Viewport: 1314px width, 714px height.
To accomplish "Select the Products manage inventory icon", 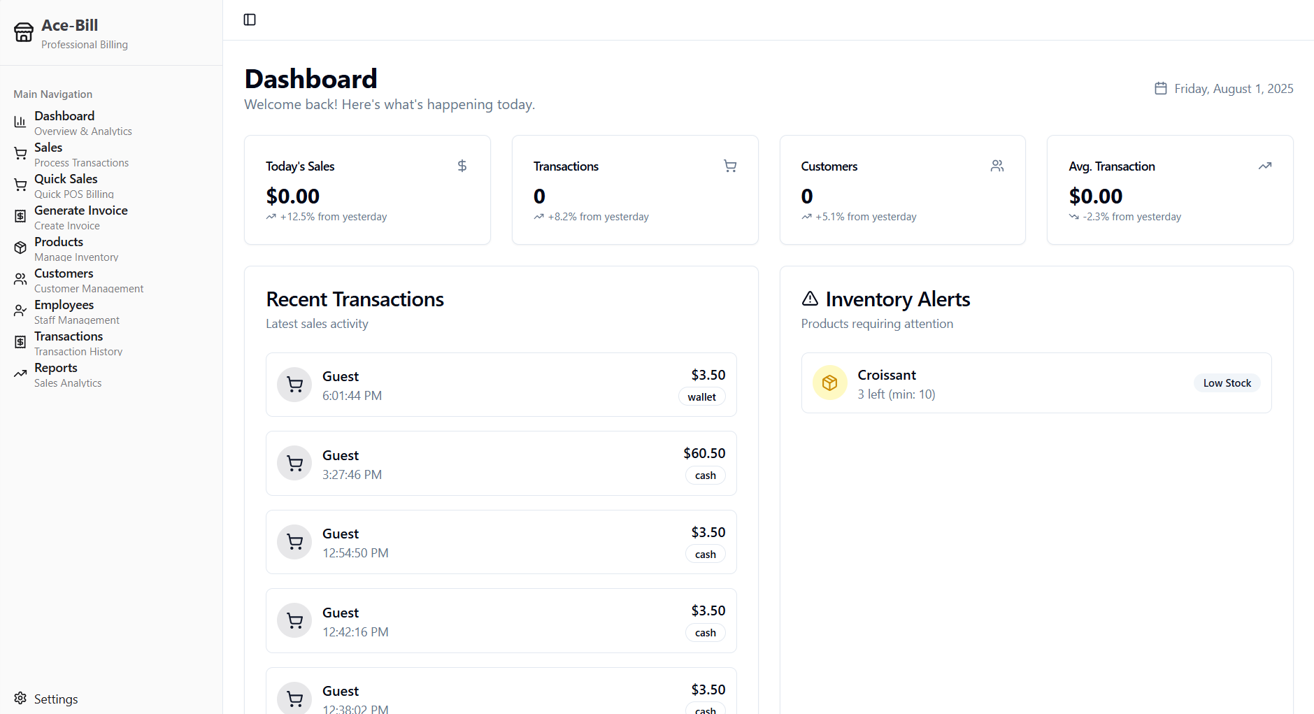I will pos(20,248).
